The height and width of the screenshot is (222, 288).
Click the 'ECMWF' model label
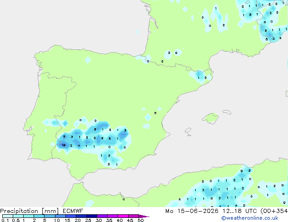coord(73,211)
